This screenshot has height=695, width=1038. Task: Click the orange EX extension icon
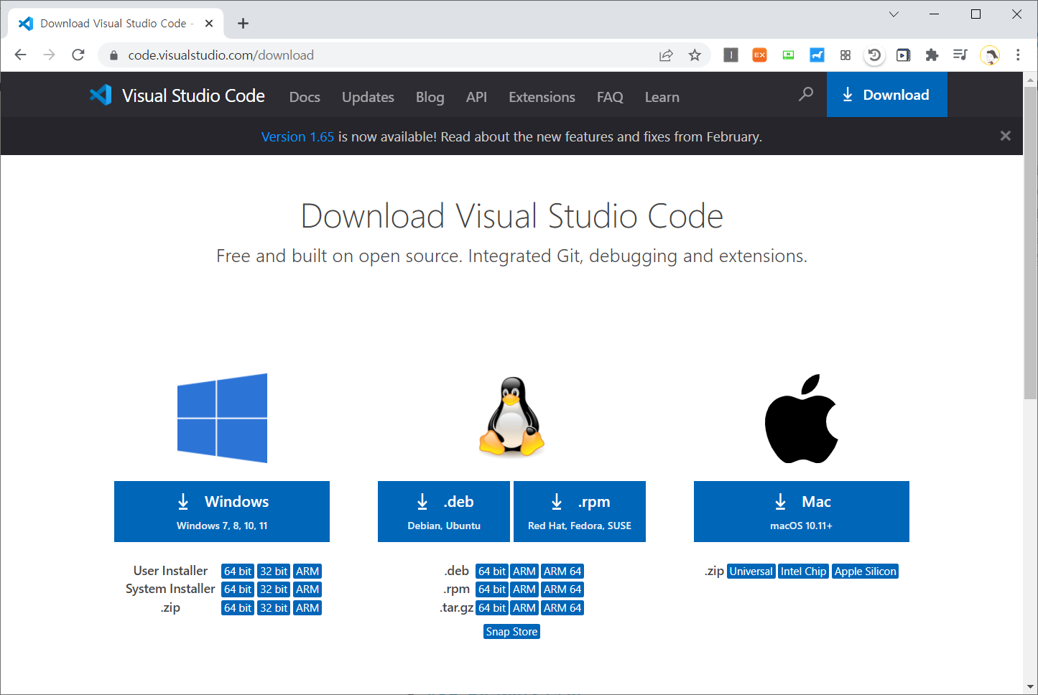(x=759, y=55)
